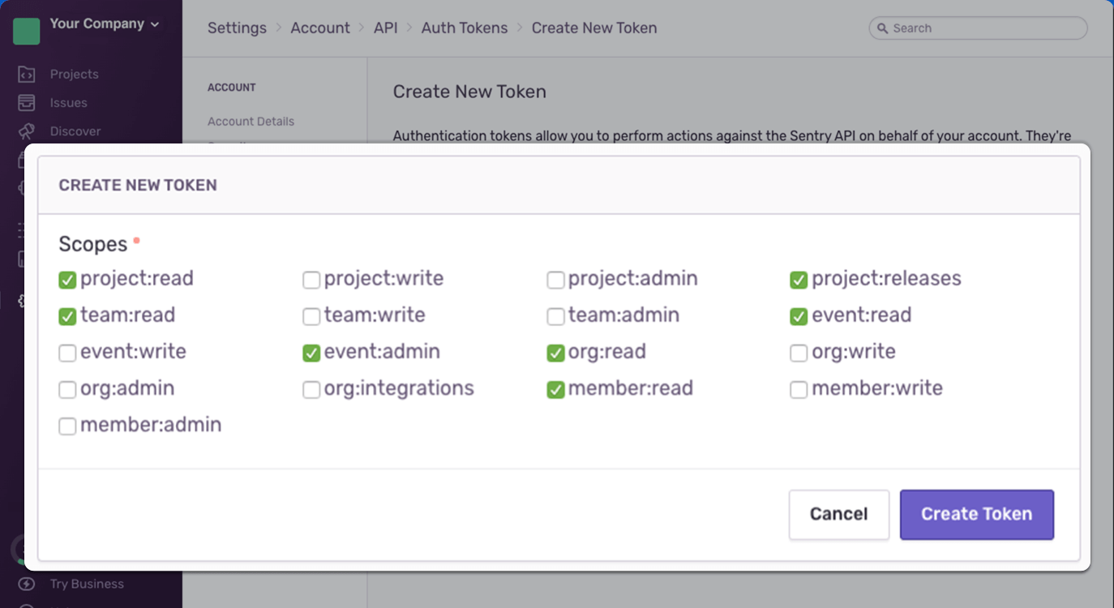
Task: Click the Try Business lightning icon
Action: (27, 584)
